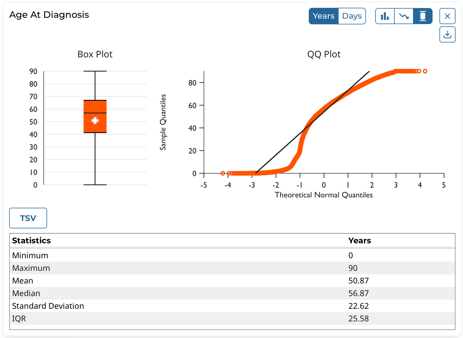Switch units to Years
The width and height of the screenshot is (463, 338).
(x=323, y=16)
